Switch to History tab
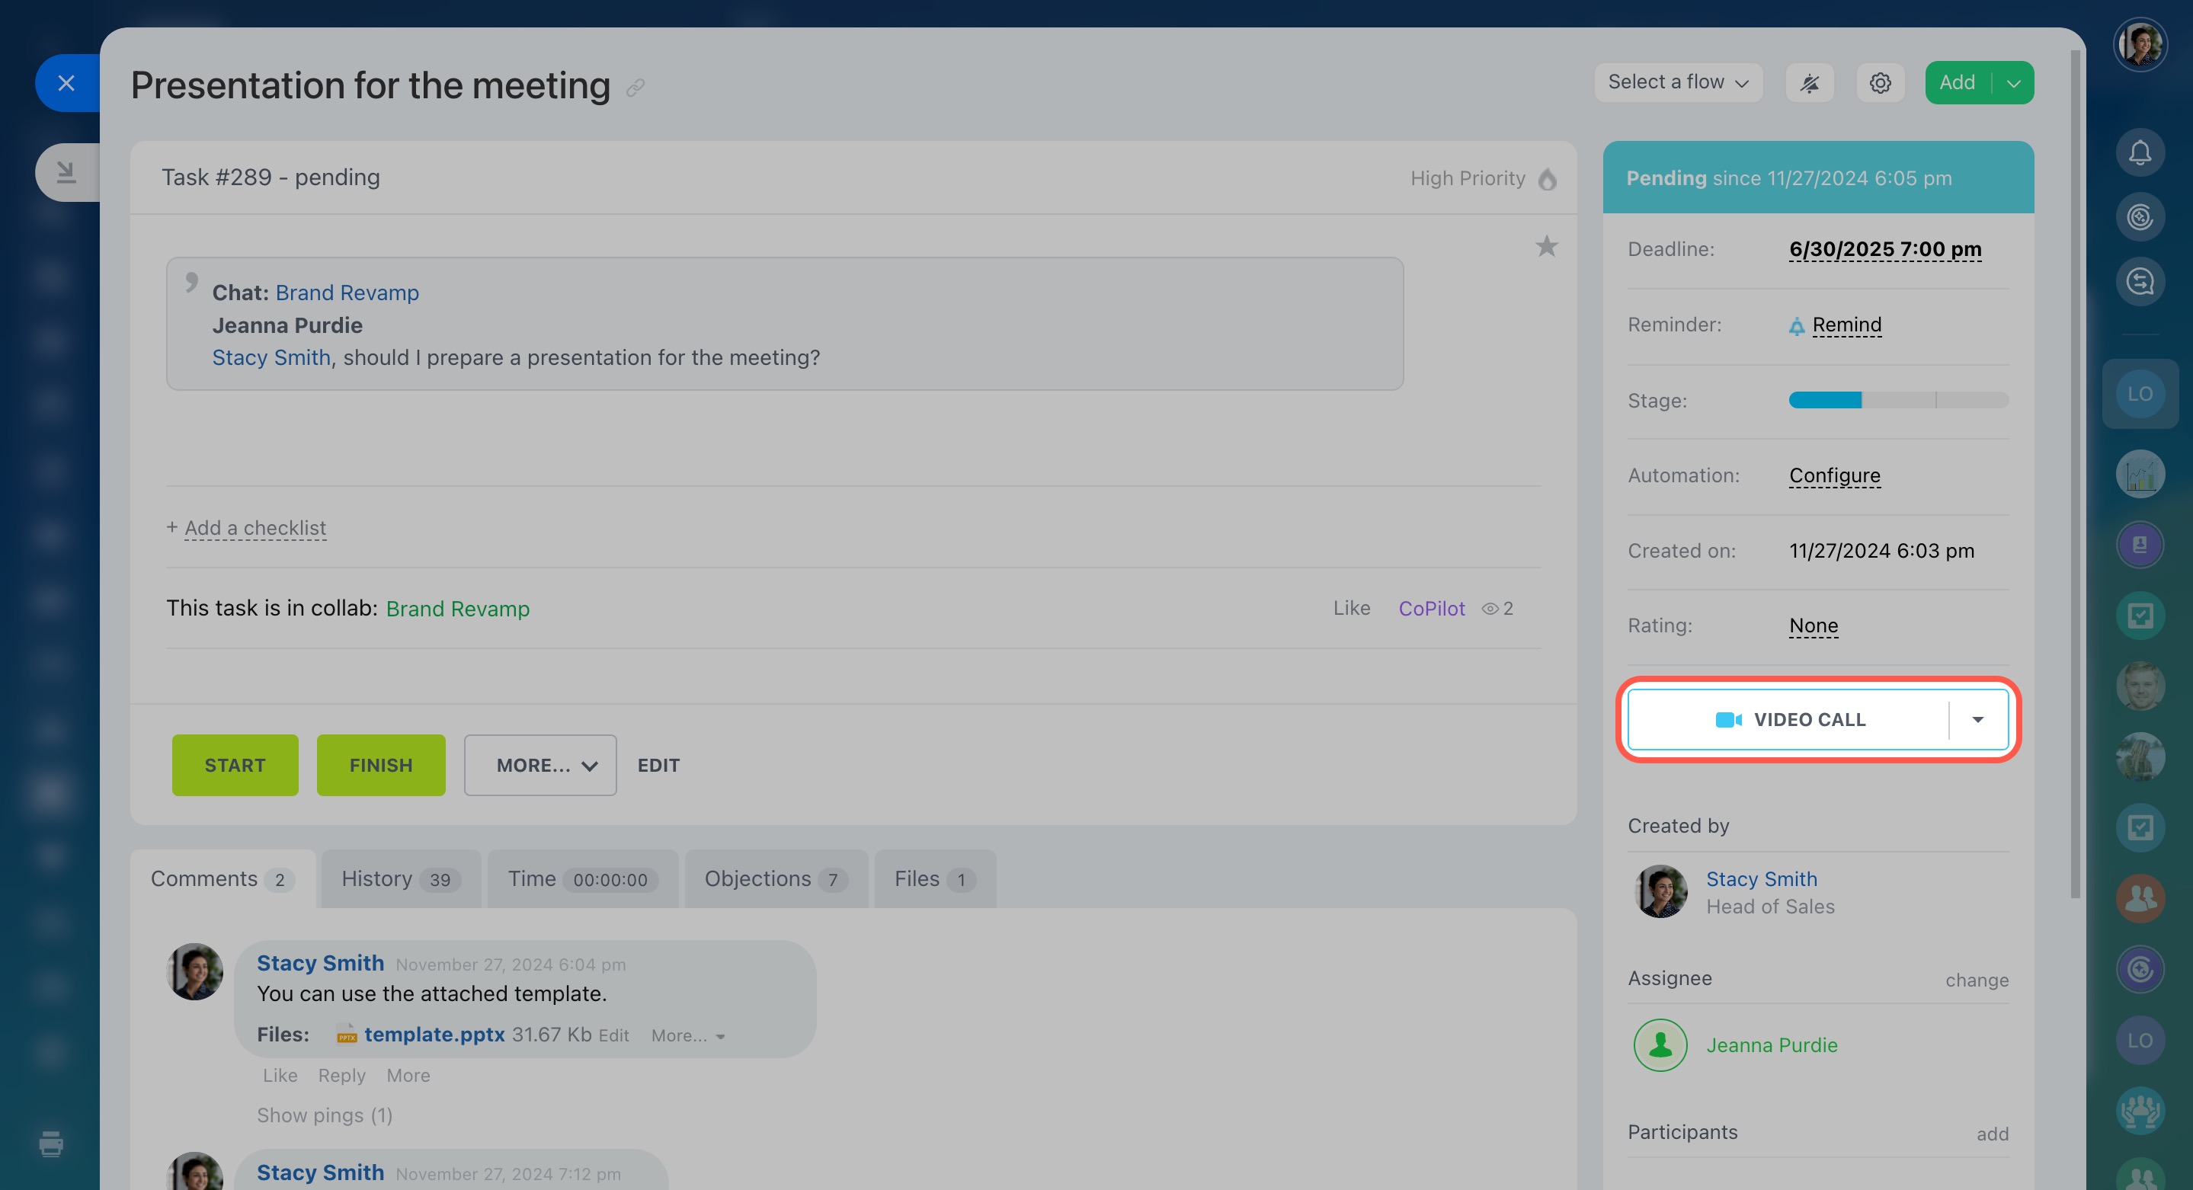The height and width of the screenshot is (1190, 2193). 401,879
